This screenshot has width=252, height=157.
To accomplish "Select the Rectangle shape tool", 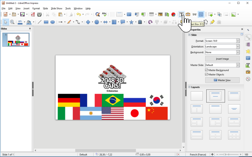I will 46,22.
